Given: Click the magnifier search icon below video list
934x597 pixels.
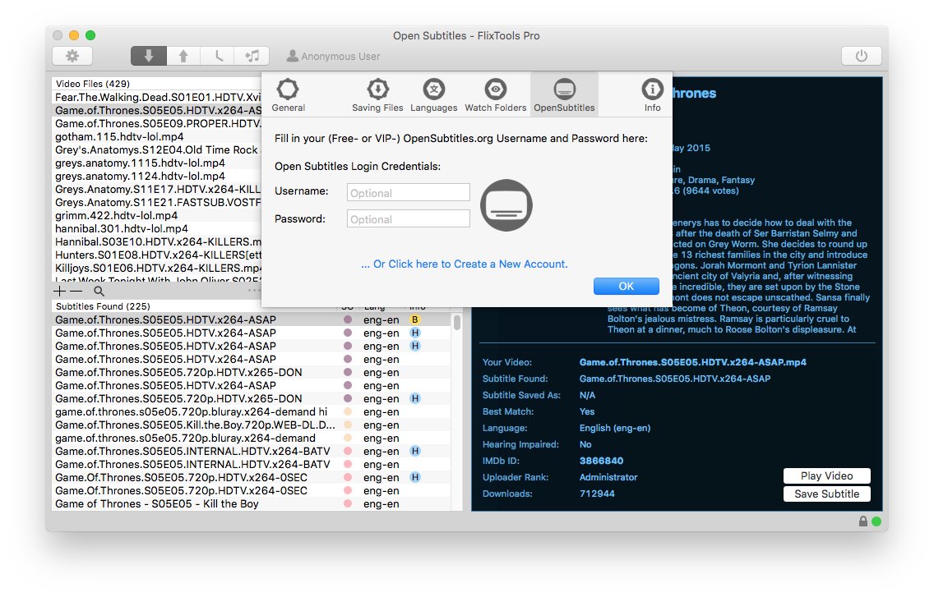Looking at the screenshot, I should [x=99, y=291].
